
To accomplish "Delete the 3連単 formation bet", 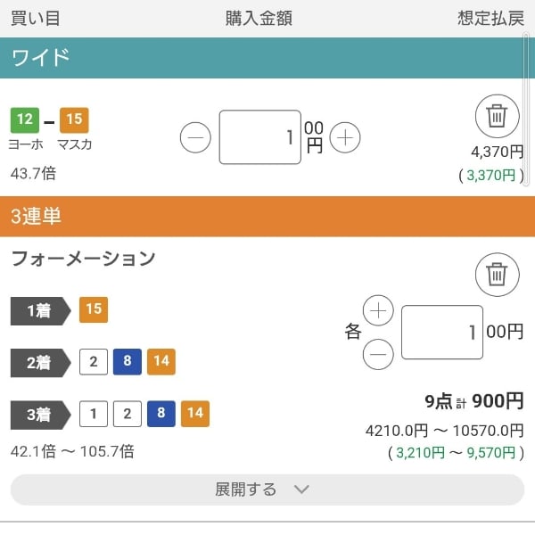I will [x=497, y=274].
